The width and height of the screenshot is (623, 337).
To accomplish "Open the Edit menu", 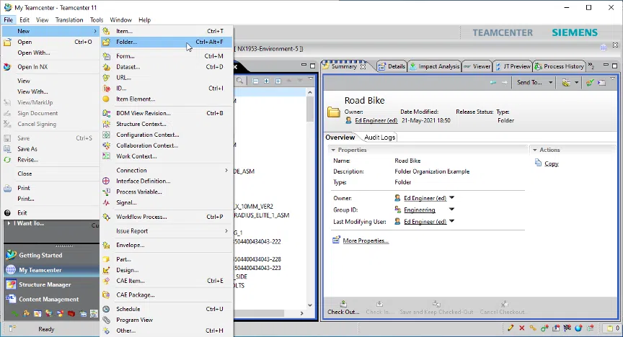I will pyautogui.click(x=25, y=20).
